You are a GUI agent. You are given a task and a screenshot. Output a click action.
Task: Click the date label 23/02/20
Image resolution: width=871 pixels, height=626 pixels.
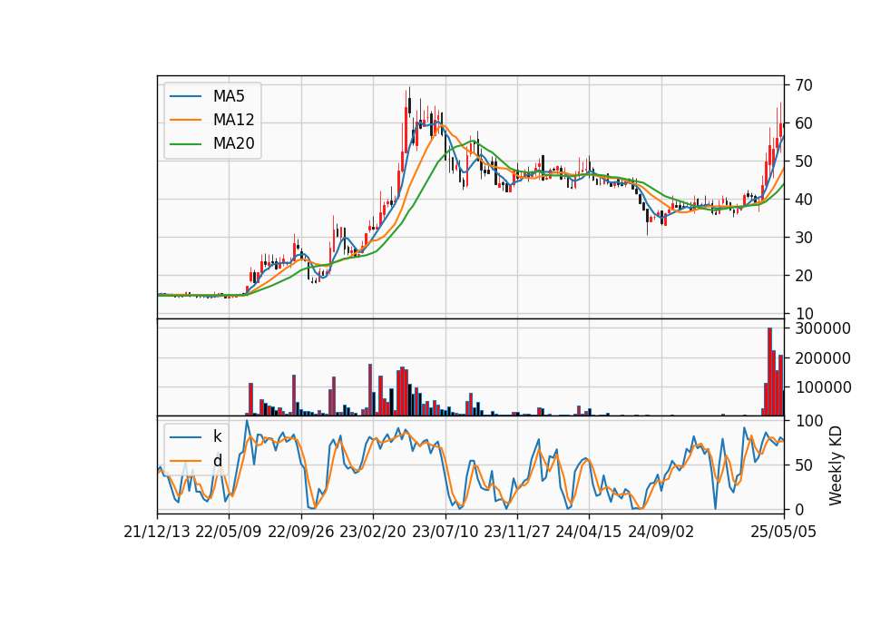tap(373, 533)
